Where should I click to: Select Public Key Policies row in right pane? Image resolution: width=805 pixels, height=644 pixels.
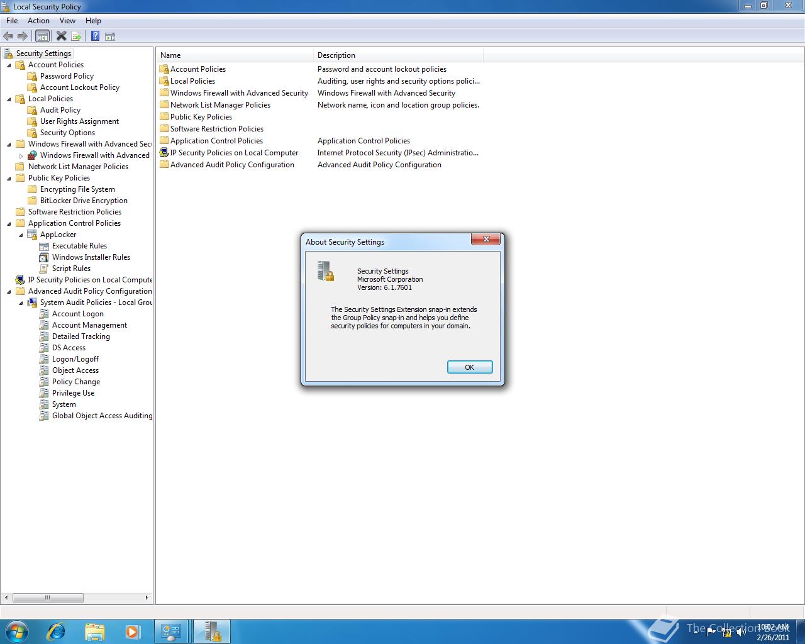click(319, 117)
